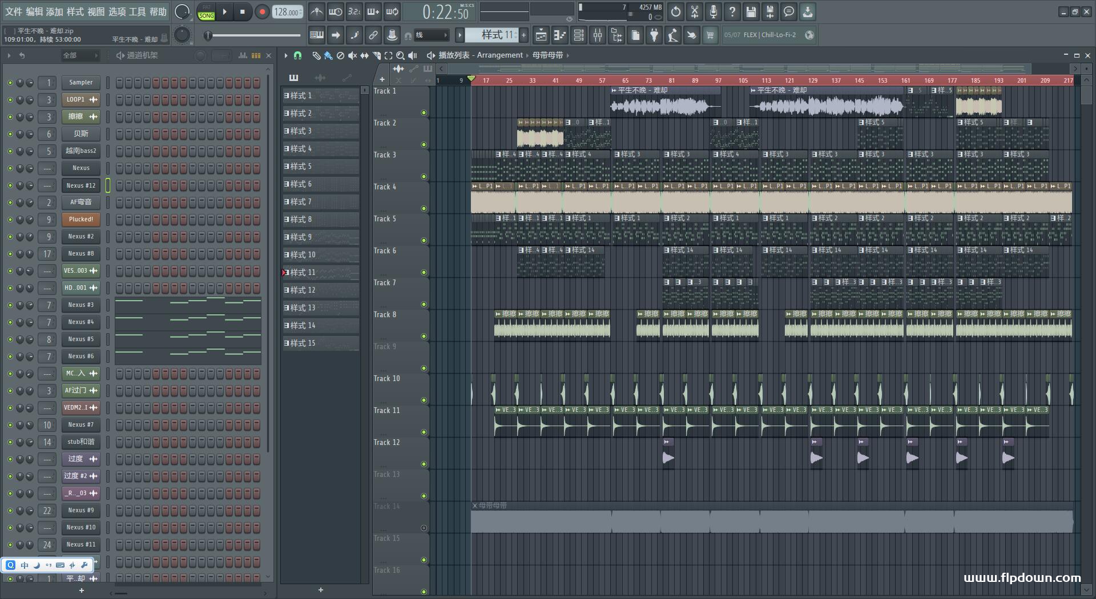Image resolution: width=1096 pixels, height=599 pixels.
Task: Open the piano roll view icon
Action: coord(560,35)
